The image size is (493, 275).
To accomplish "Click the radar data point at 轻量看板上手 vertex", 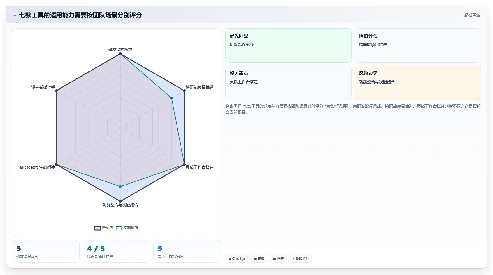I will click(x=56, y=90).
